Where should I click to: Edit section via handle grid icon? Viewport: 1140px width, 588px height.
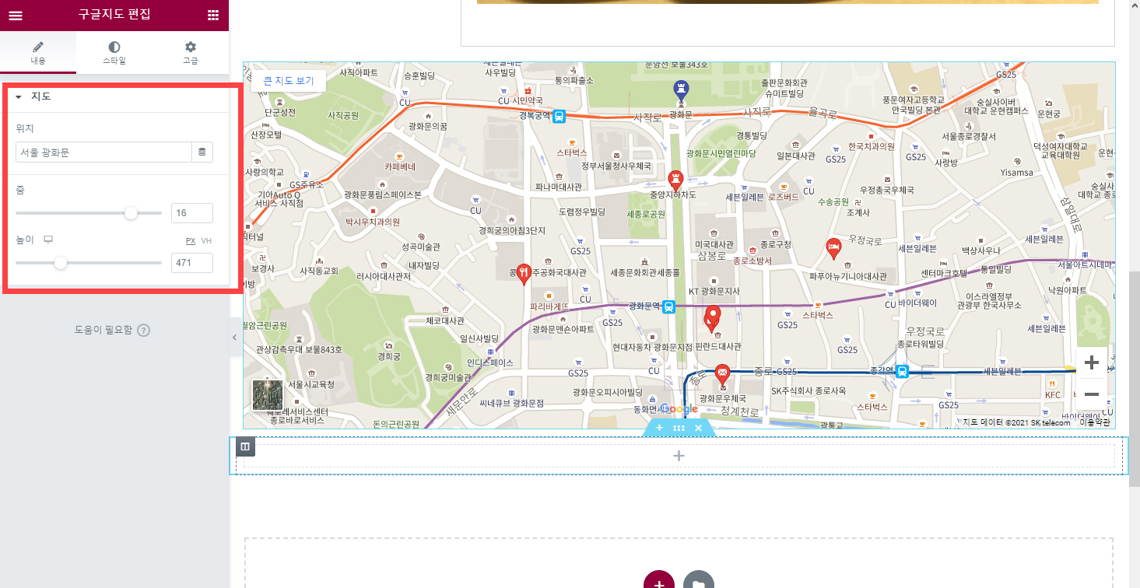(x=679, y=428)
